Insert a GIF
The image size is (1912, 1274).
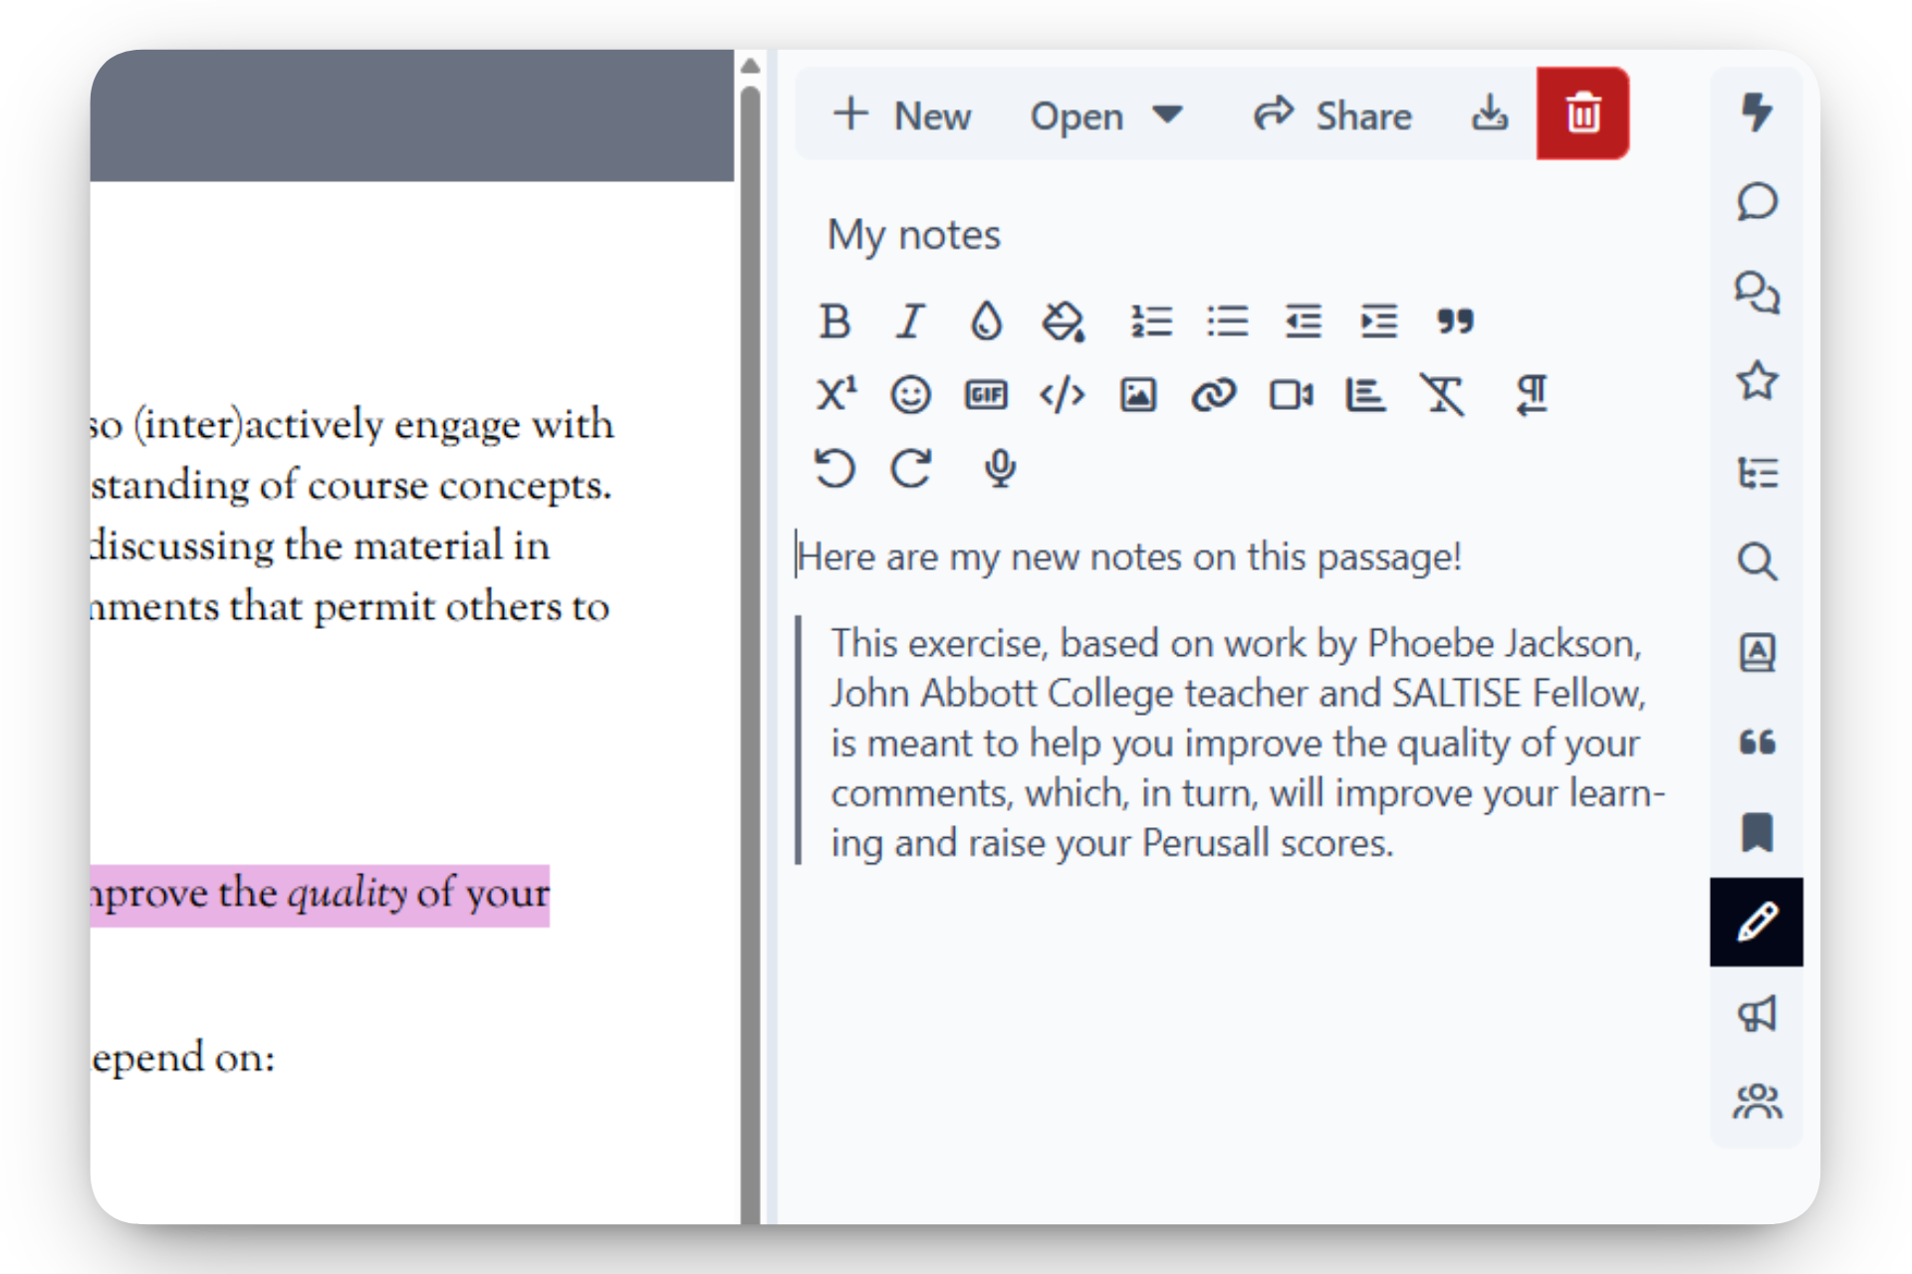pos(986,395)
